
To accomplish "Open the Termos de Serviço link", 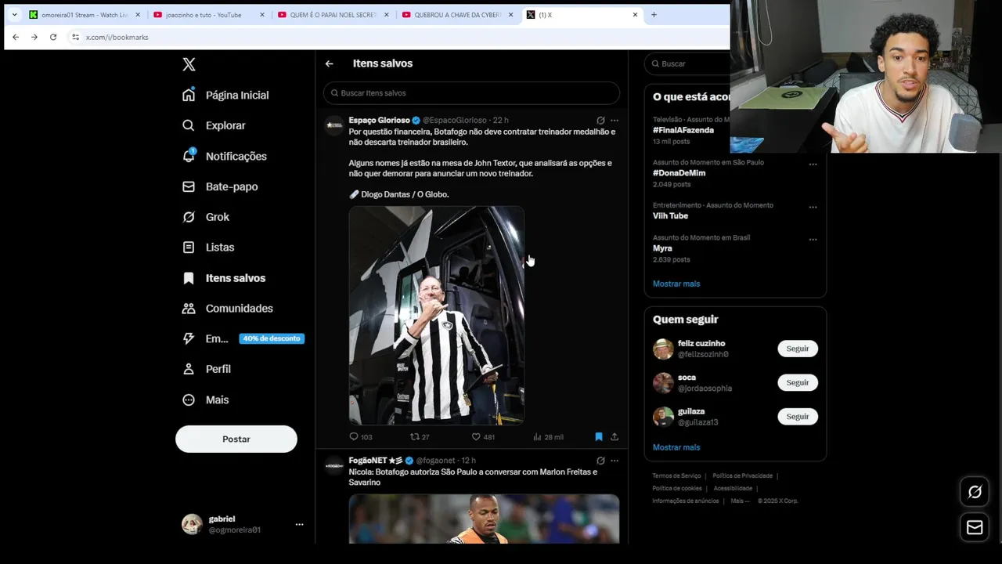I will (676, 475).
